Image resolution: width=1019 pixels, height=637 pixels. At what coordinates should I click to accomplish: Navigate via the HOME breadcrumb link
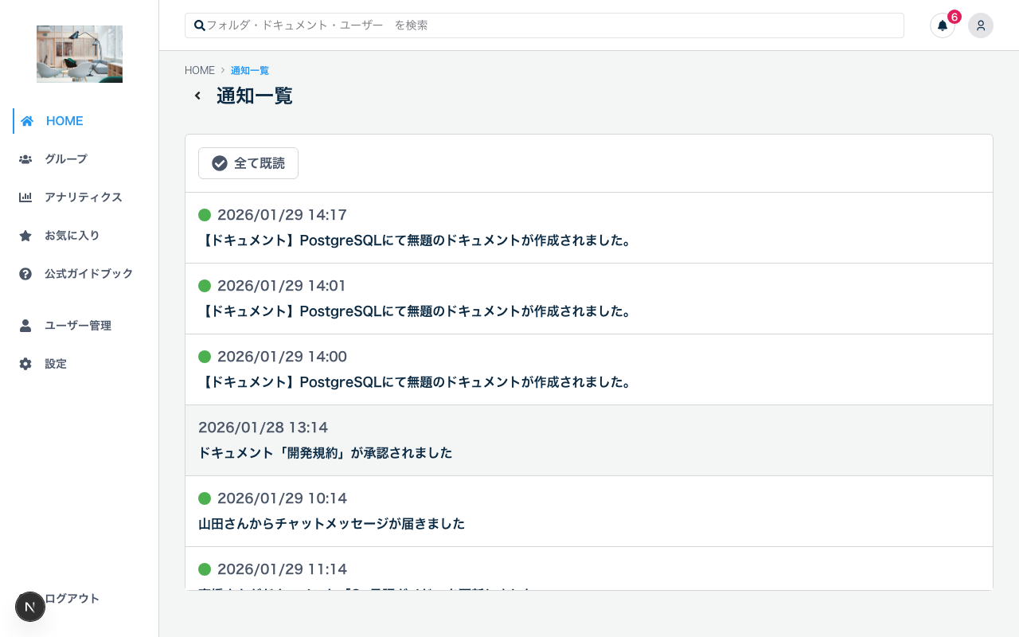pos(200,70)
